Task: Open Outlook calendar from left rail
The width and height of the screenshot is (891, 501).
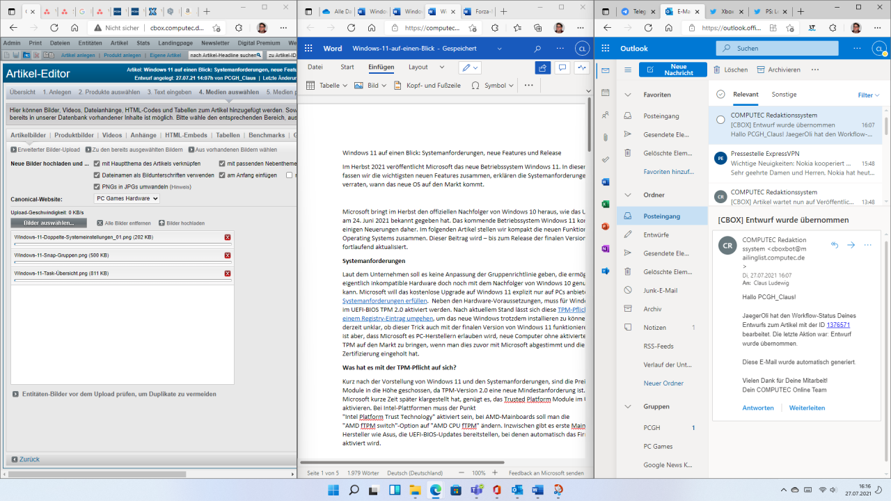Action: (605, 93)
